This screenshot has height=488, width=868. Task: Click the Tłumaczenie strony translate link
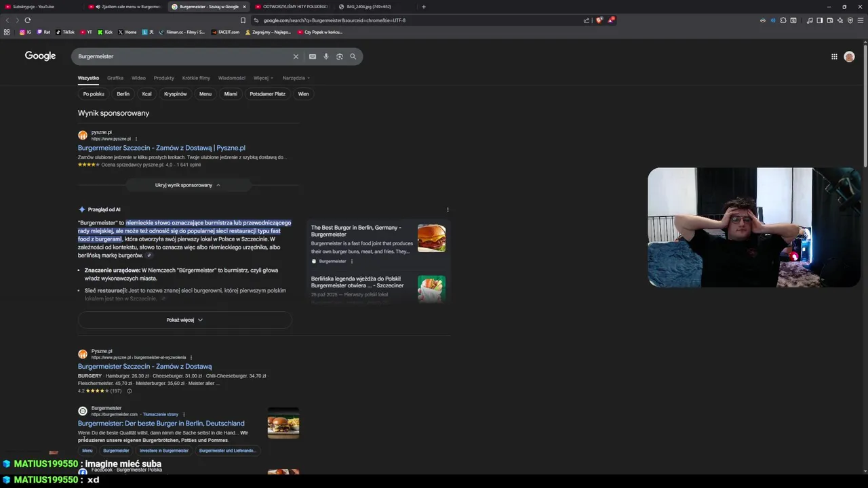[161, 414]
